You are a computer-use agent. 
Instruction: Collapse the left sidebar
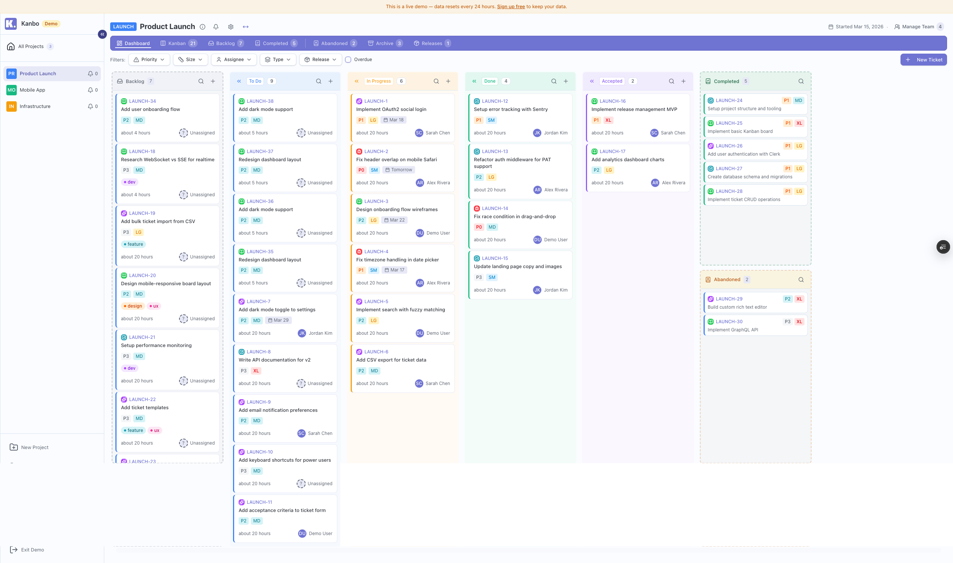102,34
